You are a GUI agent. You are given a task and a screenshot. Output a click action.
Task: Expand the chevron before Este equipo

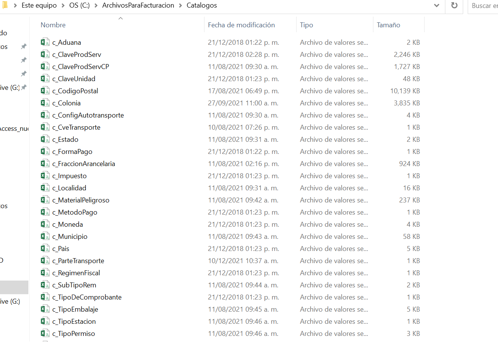pyautogui.click(x=16, y=6)
